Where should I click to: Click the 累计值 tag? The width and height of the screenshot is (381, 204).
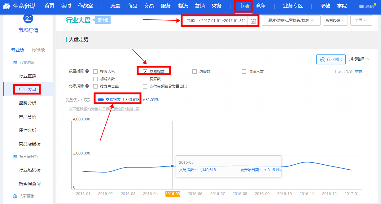coord(103,20)
